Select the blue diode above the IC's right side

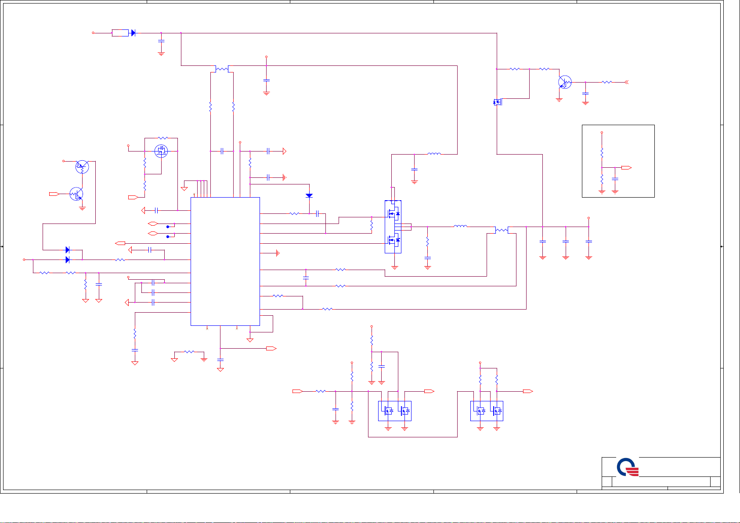(309, 195)
